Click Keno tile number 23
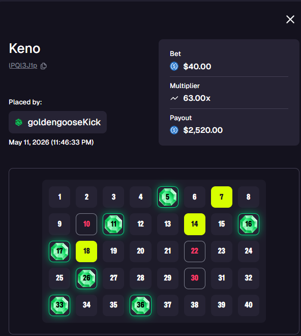The image size is (301, 336). [222, 251]
